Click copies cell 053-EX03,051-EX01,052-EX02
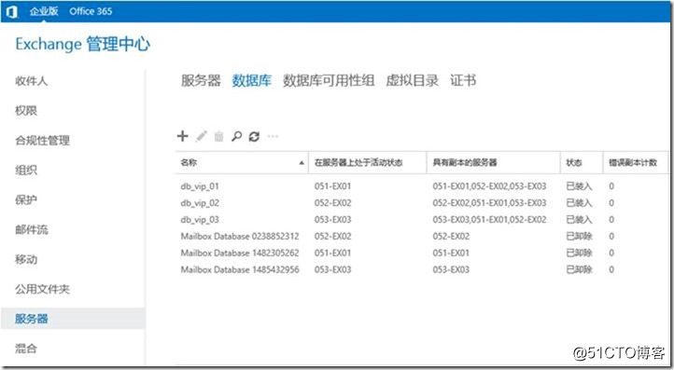The image size is (674, 370). pos(489,220)
